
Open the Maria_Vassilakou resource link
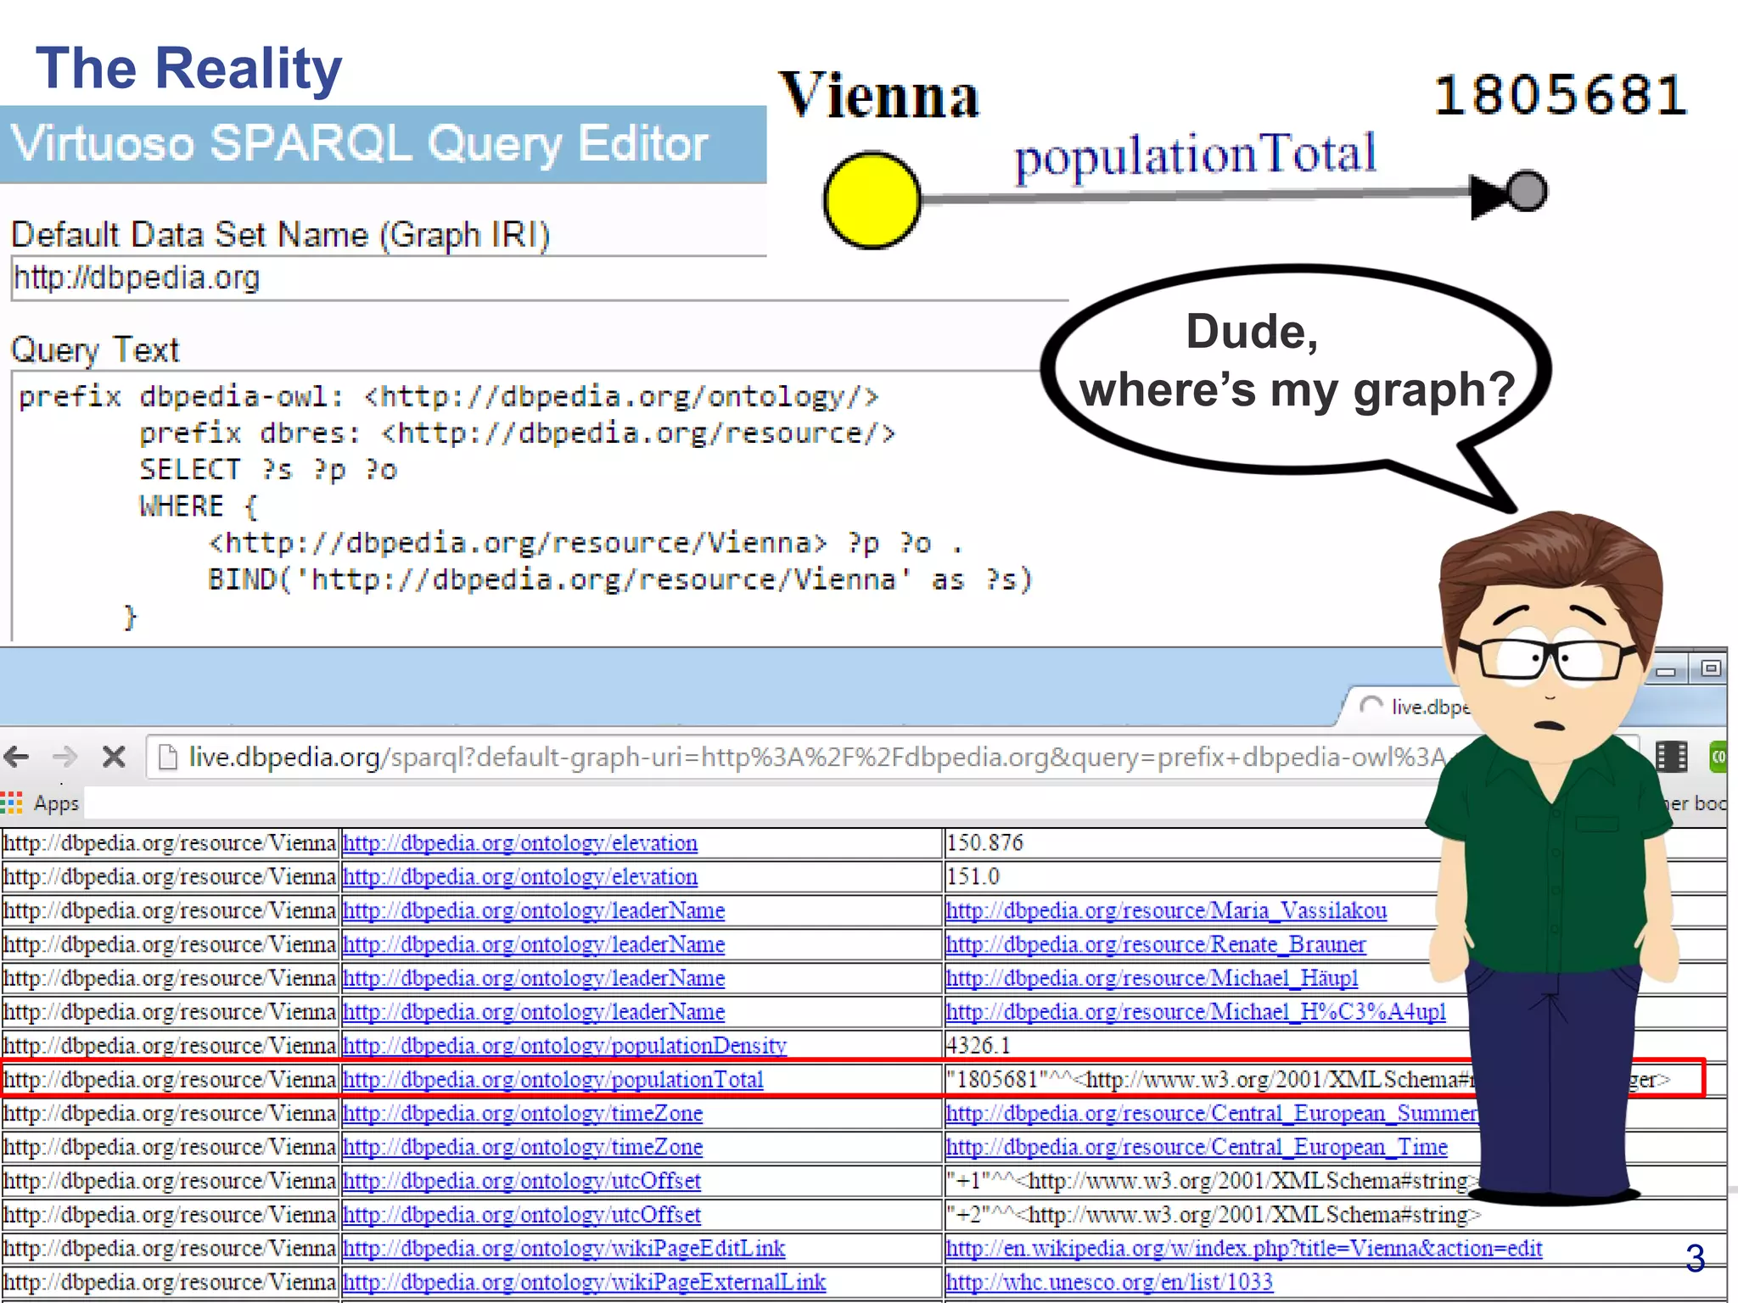(1167, 911)
